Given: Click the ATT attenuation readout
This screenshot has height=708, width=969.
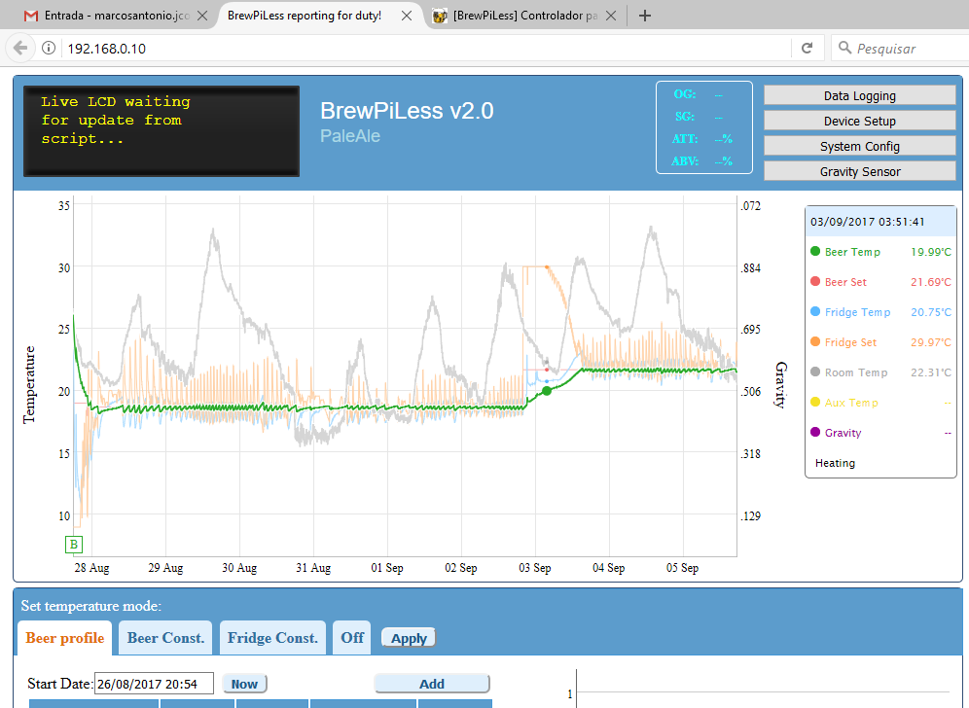Looking at the screenshot, I should [x=702, y=139].
